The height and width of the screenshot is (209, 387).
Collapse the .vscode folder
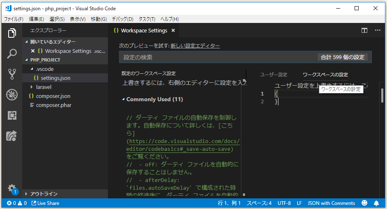pos(32,69)
